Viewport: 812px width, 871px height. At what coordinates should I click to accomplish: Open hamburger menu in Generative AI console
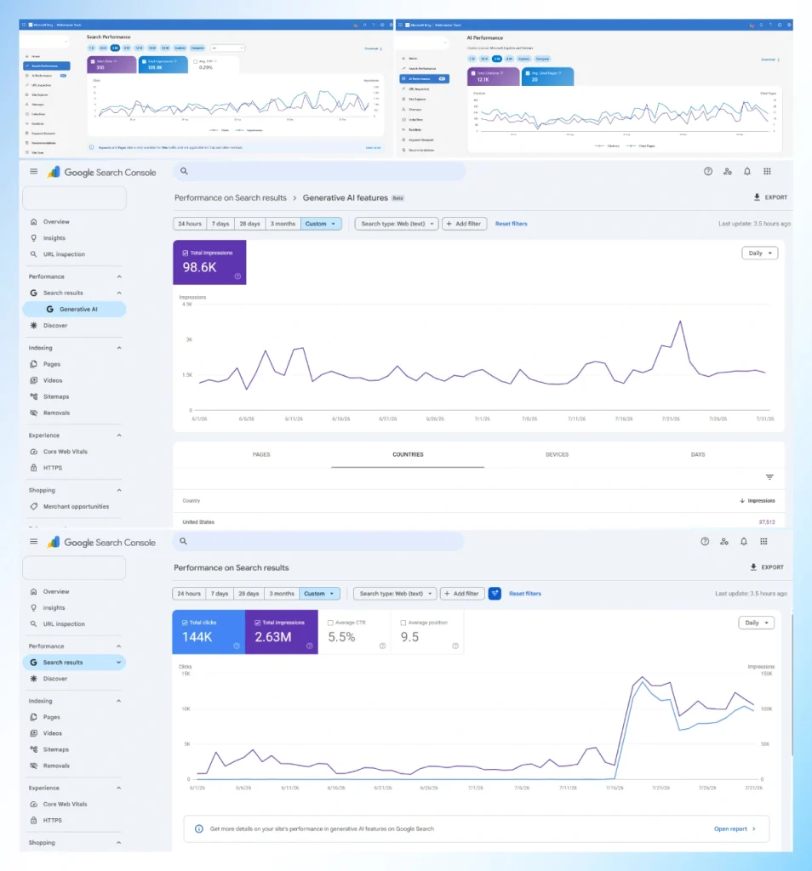tap(33, 172)
